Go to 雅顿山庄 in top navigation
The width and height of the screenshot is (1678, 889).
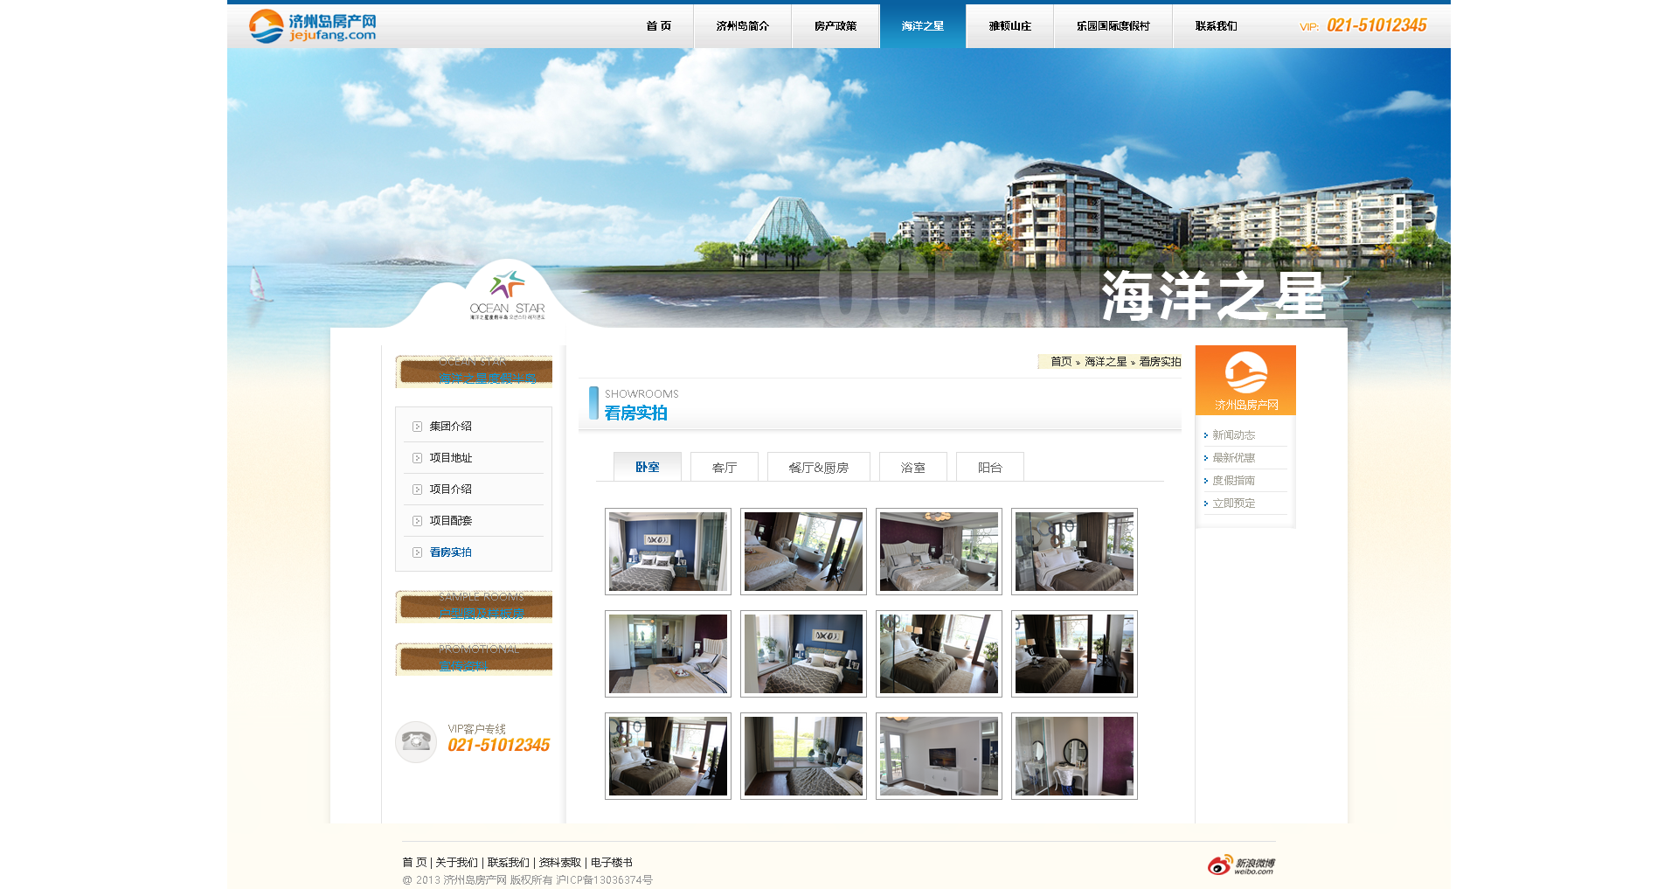point(1009,26)
